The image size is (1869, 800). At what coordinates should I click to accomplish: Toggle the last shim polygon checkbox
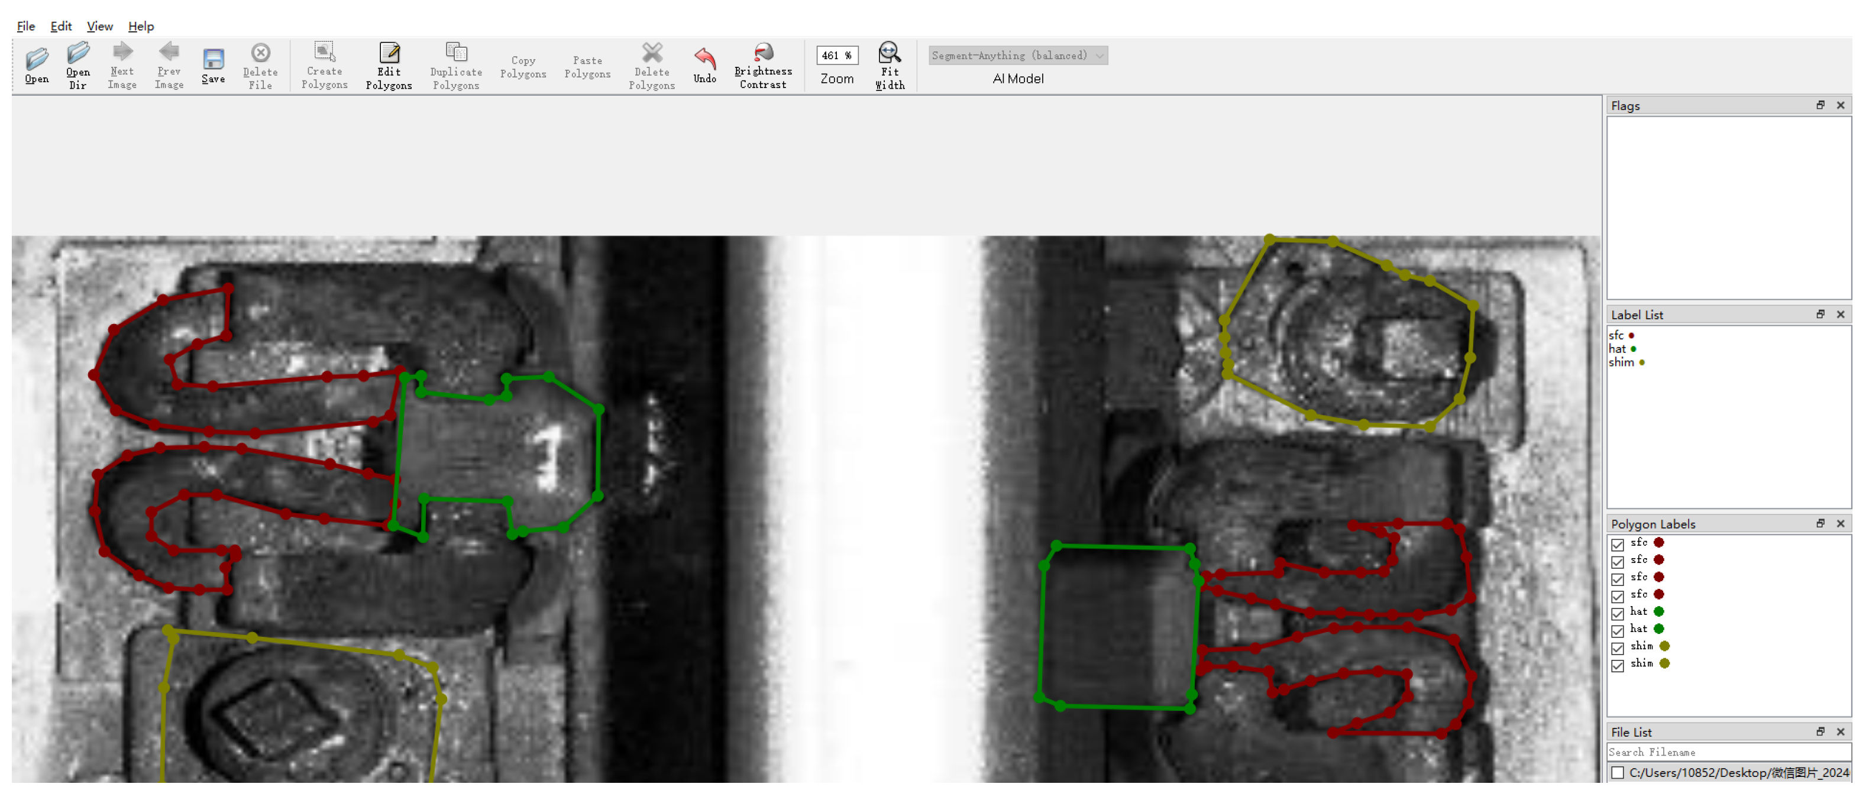point(1617,665)
